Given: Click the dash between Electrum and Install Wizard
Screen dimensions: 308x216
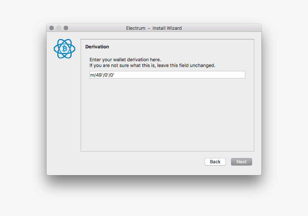Looking at the screenshot, I should tap(149, 28).
